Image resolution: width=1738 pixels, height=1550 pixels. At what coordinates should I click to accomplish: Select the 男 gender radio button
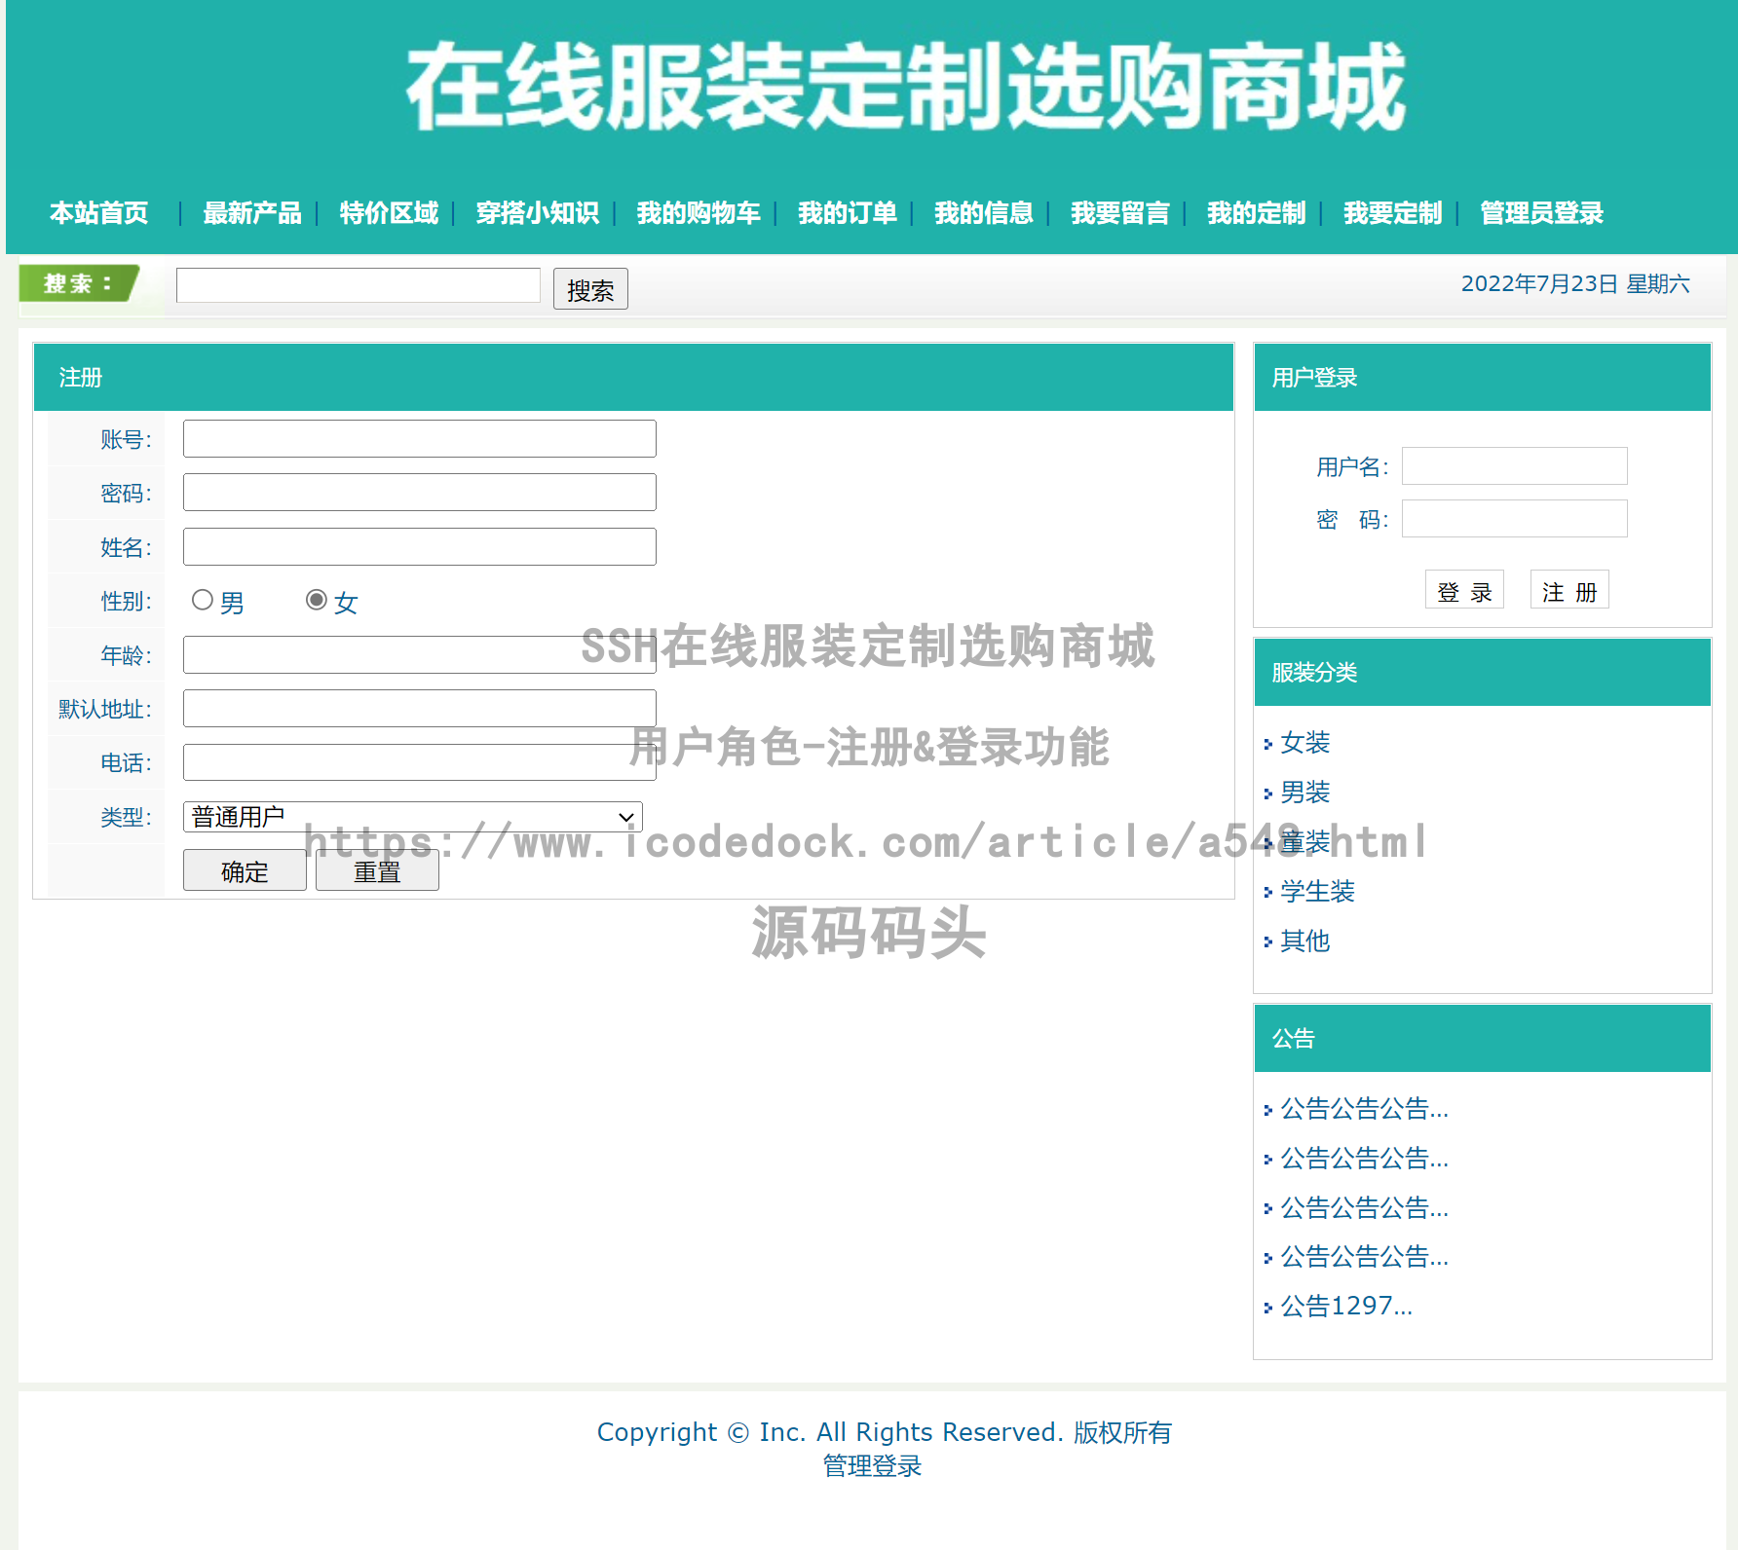203,601
